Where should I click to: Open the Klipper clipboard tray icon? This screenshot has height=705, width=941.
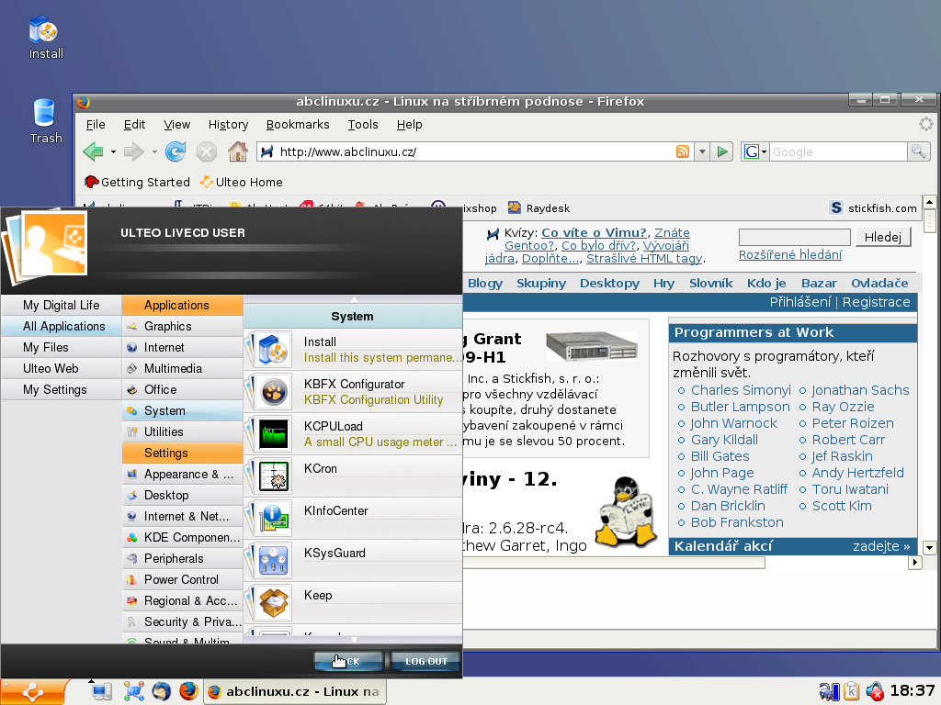coord(851,691)
